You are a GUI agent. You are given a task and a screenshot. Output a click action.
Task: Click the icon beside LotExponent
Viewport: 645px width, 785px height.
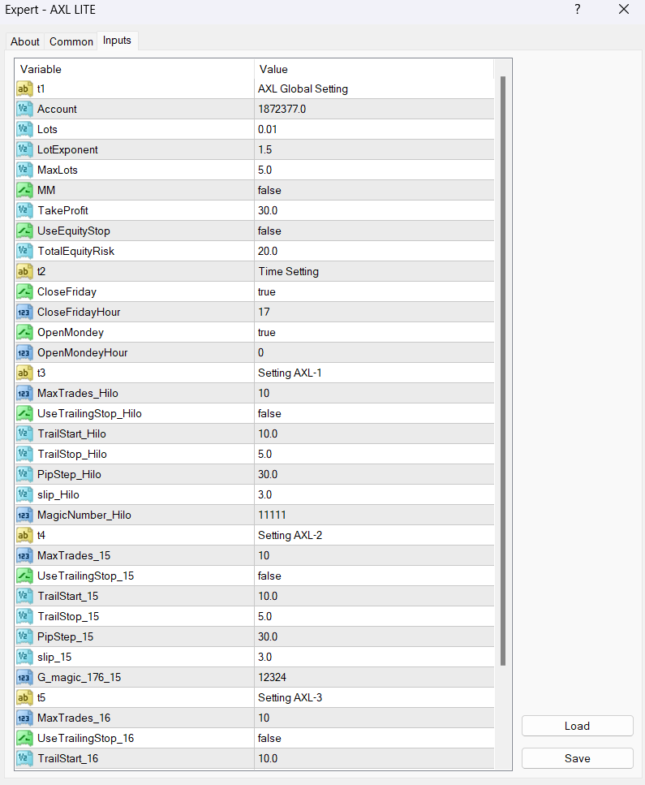tap(24, 149)
